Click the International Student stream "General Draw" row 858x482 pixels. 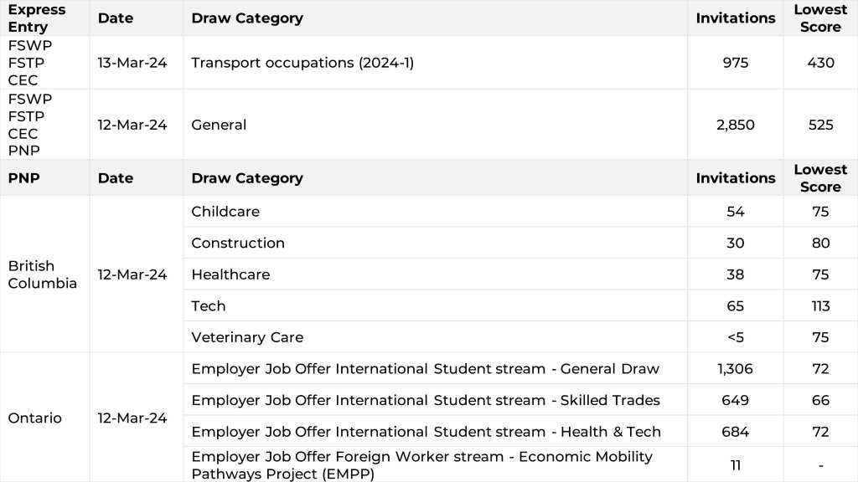click(x=425, y=369)
